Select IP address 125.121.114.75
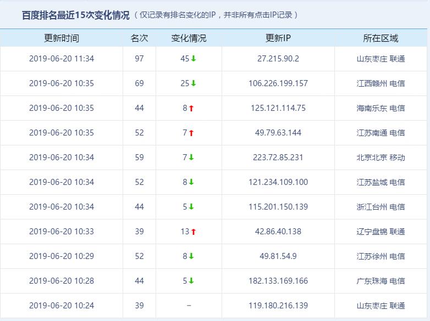Viewport: 430px width, 321px height. click(x=278, y=108)
